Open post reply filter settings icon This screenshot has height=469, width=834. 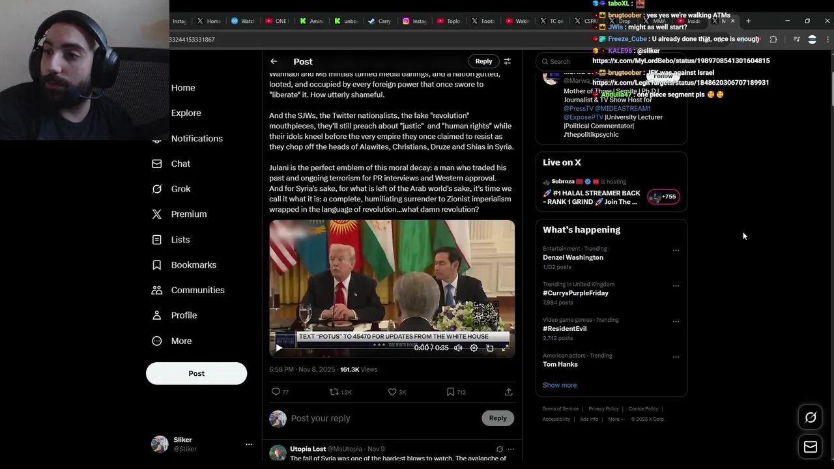507,61
